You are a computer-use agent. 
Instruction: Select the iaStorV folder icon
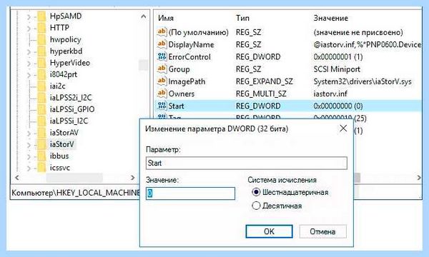pyautogui.click(x=41, y=144)
